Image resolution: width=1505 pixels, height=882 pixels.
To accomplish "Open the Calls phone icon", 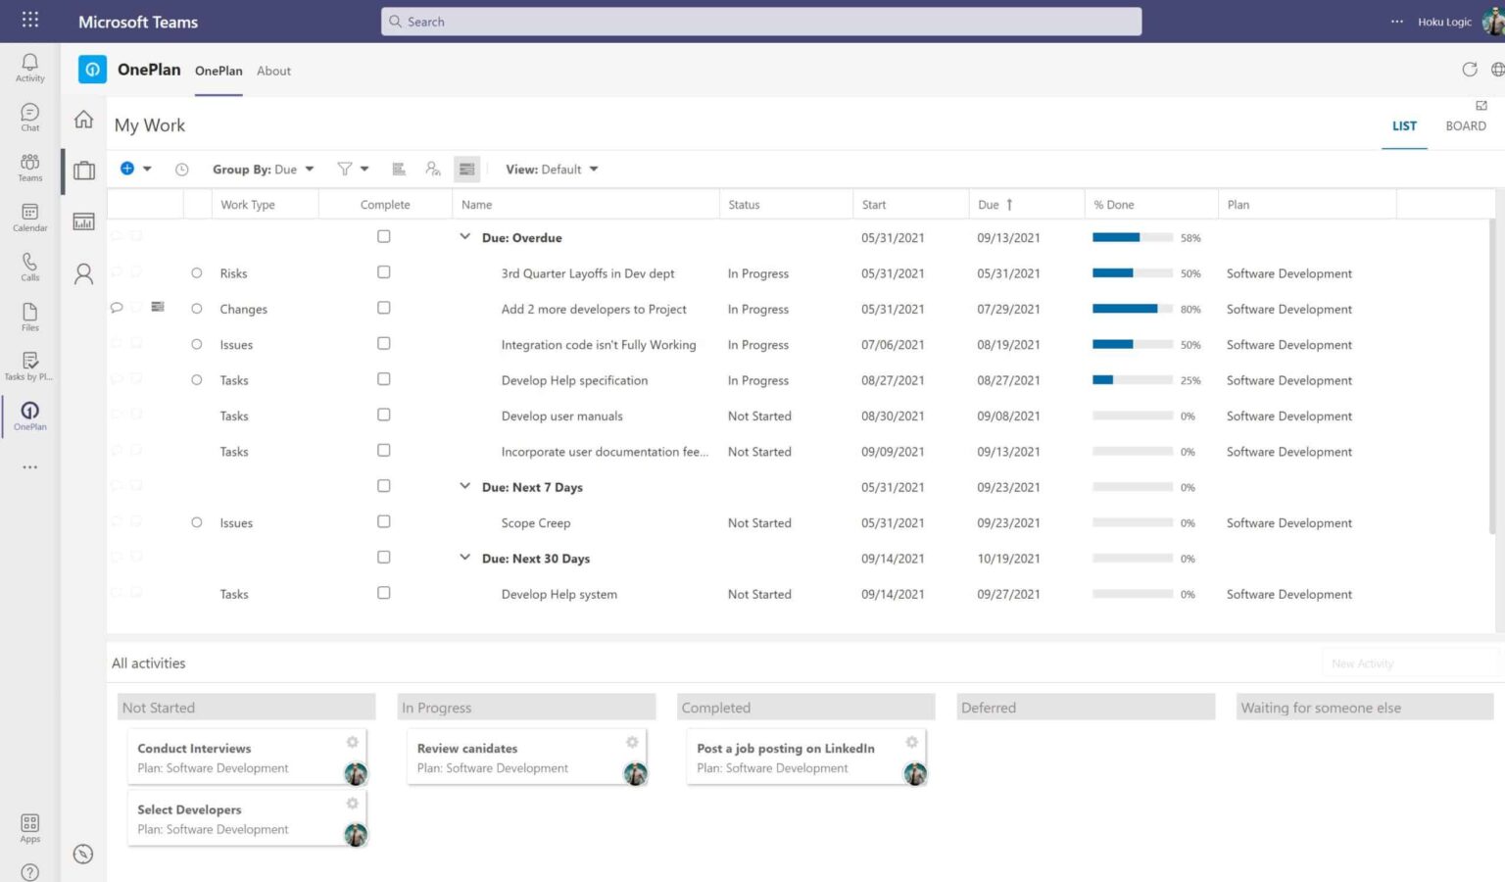I will [x=30, y=268].
